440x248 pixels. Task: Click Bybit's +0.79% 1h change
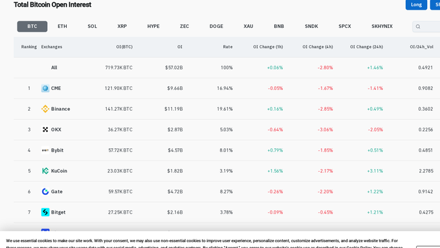click(275, 150)
